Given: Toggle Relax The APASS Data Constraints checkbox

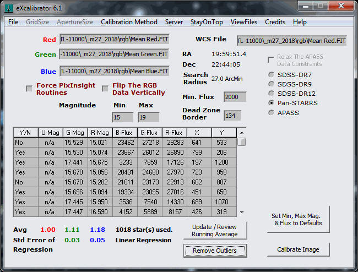Looking at the screenshot, I should click(x=271, y=60).
